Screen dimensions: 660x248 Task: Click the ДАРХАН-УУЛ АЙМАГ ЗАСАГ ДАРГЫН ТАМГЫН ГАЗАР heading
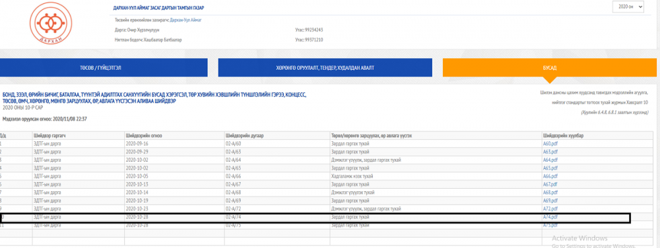click(x=158, y=8)
